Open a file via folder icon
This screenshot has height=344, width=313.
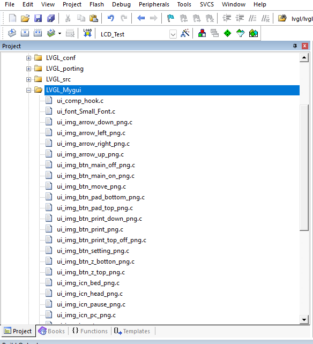tap(25, 18)
